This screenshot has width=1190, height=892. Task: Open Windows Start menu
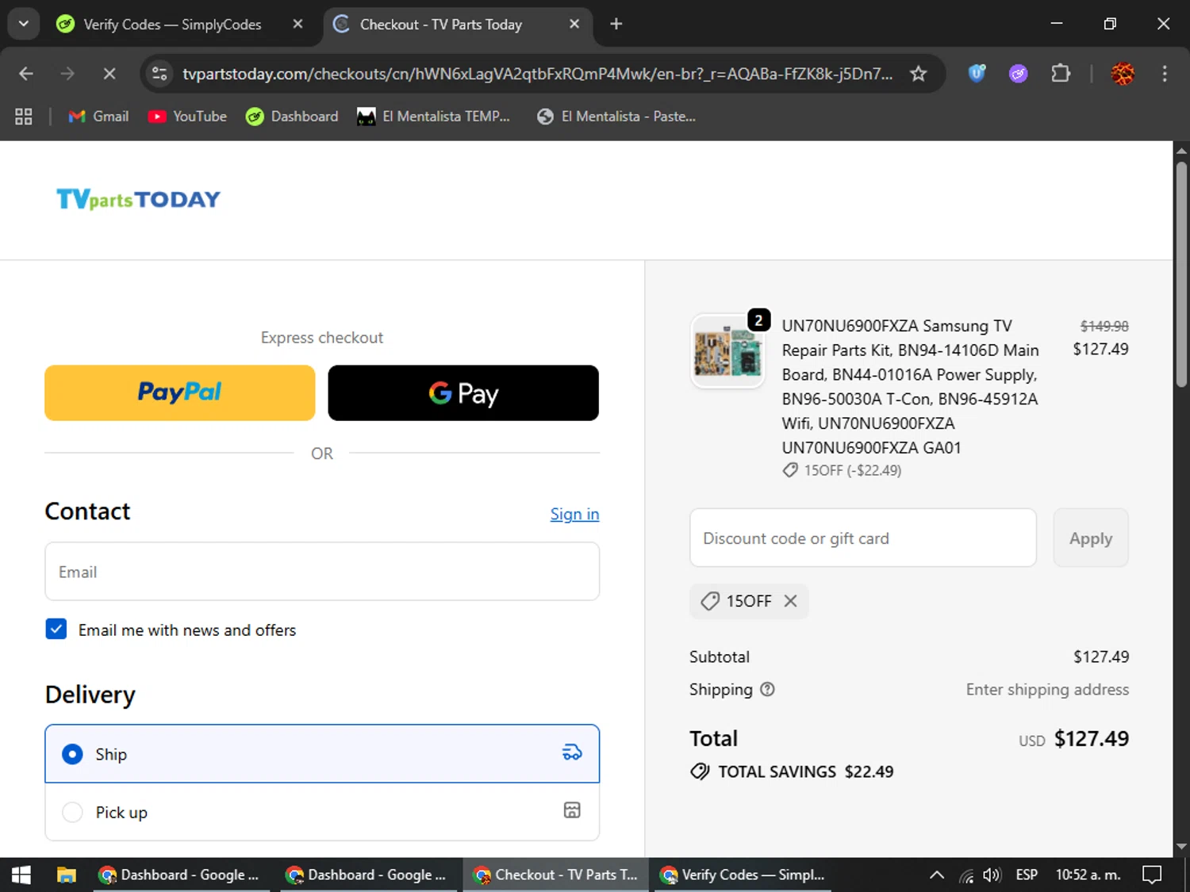[x=21, y=875]
